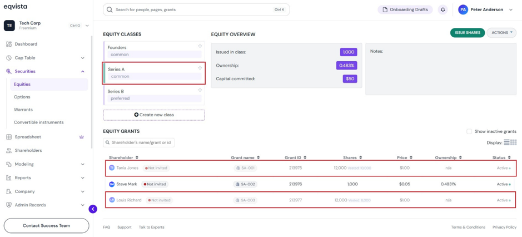The width and height of the screenshot is (522, 237).
Task: Open the Peter Anderson account dropdown
Action: pyautogui.click(x=511, y=9)
